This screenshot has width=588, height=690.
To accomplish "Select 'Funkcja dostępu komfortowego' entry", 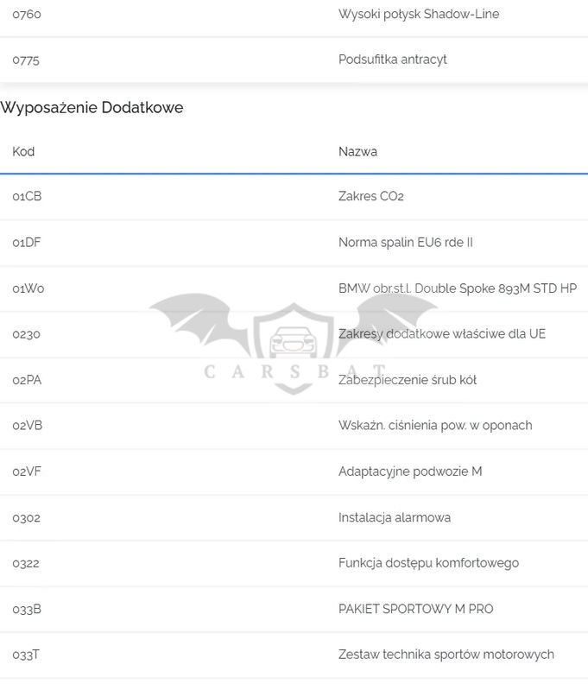I will pos(428,563).
